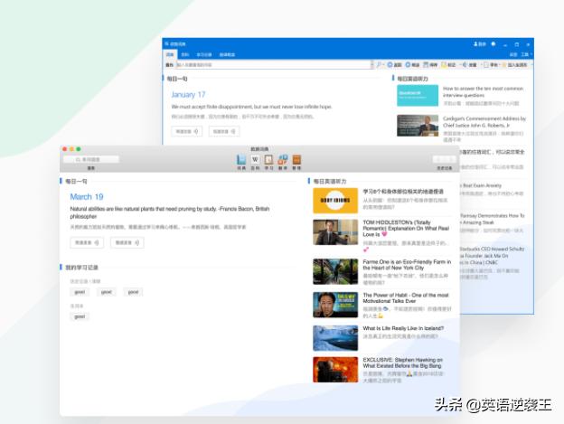This screenshot has height=424, width=564.
Task: Open the 管理 manage icon in Mac toolbar
Action: click(296, 161)
